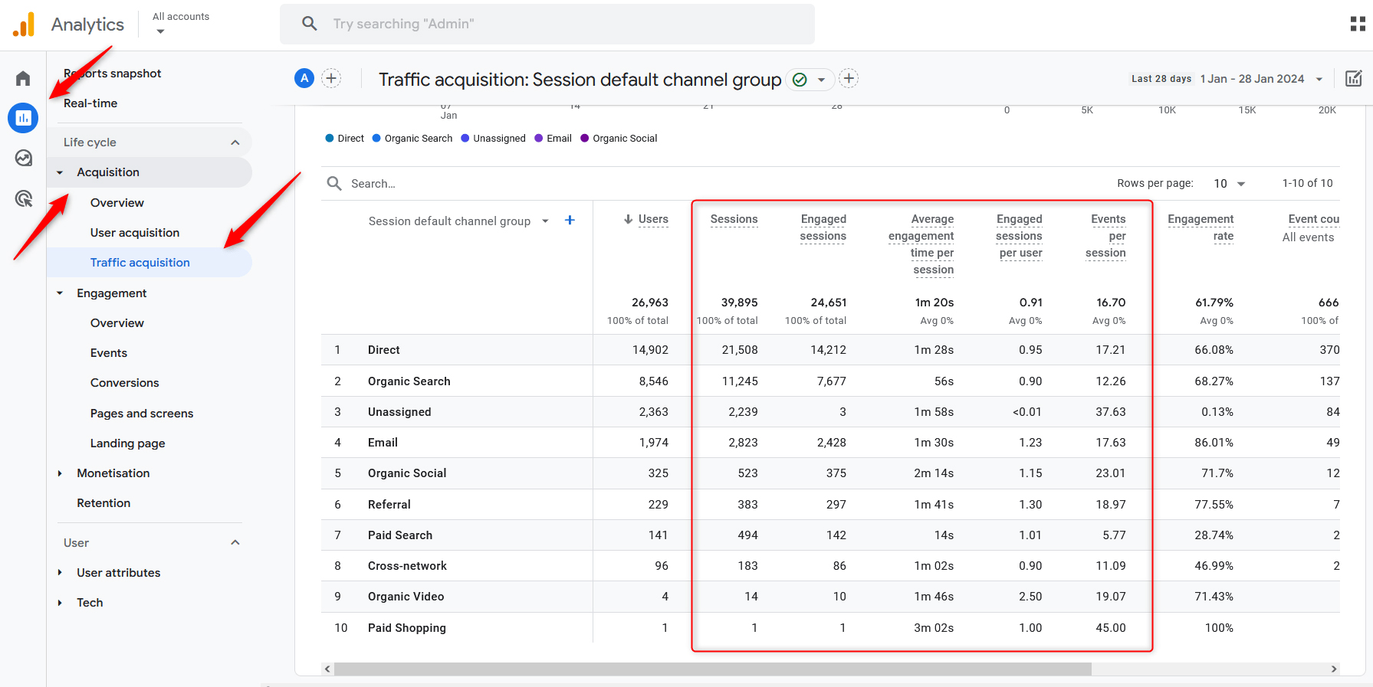Click the search magnifier icon in top bar
1373x687 pixels.
click(310, 24)
